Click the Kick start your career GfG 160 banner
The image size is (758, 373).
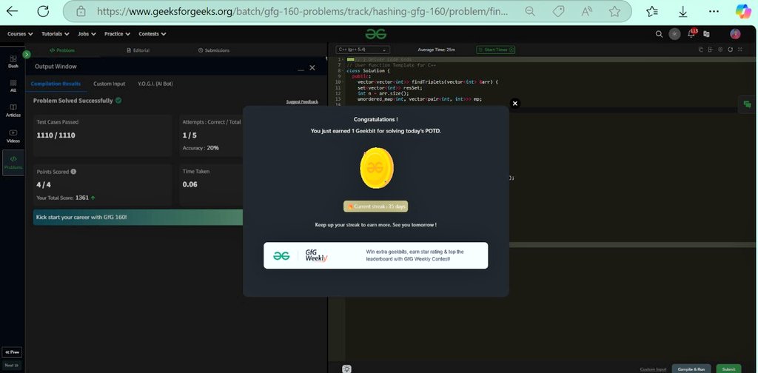click(x=138, y=218)
